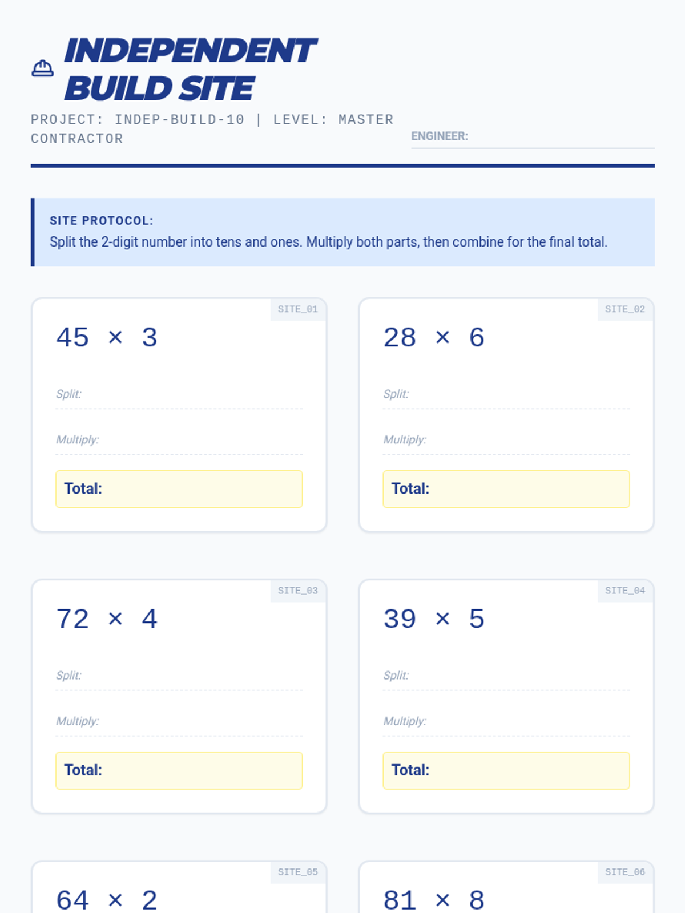Click the Total box for 28 × 6
Image resolution: width=685 pixels, height=913 pixels.
[x=506, y=489]
